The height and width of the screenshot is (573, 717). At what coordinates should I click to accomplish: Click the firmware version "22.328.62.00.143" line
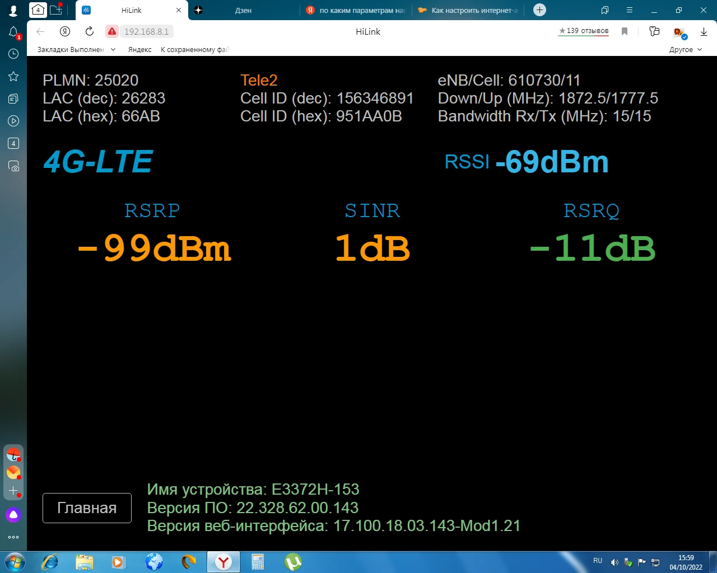click(x=253, y=508)
